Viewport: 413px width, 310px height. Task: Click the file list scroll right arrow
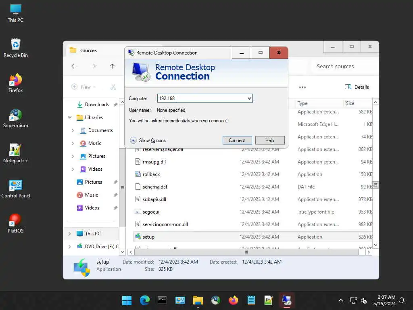click(x=369, y=252)
